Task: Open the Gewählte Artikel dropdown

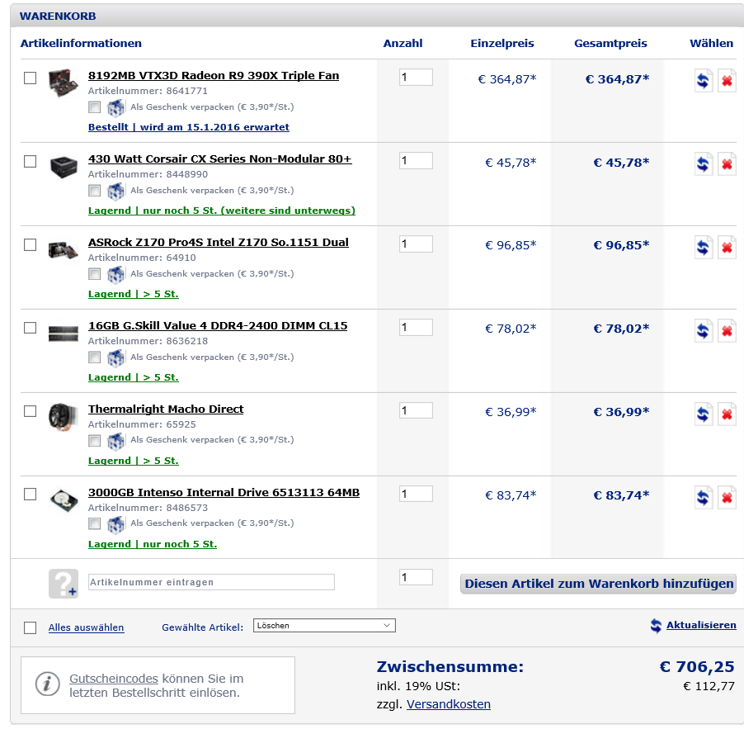Action: pyautogui.click(x=324, y=626)
